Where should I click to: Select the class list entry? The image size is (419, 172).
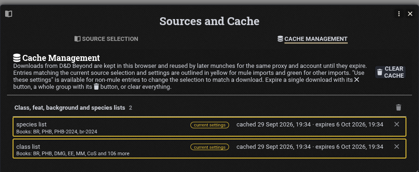(x=209, y=149)
